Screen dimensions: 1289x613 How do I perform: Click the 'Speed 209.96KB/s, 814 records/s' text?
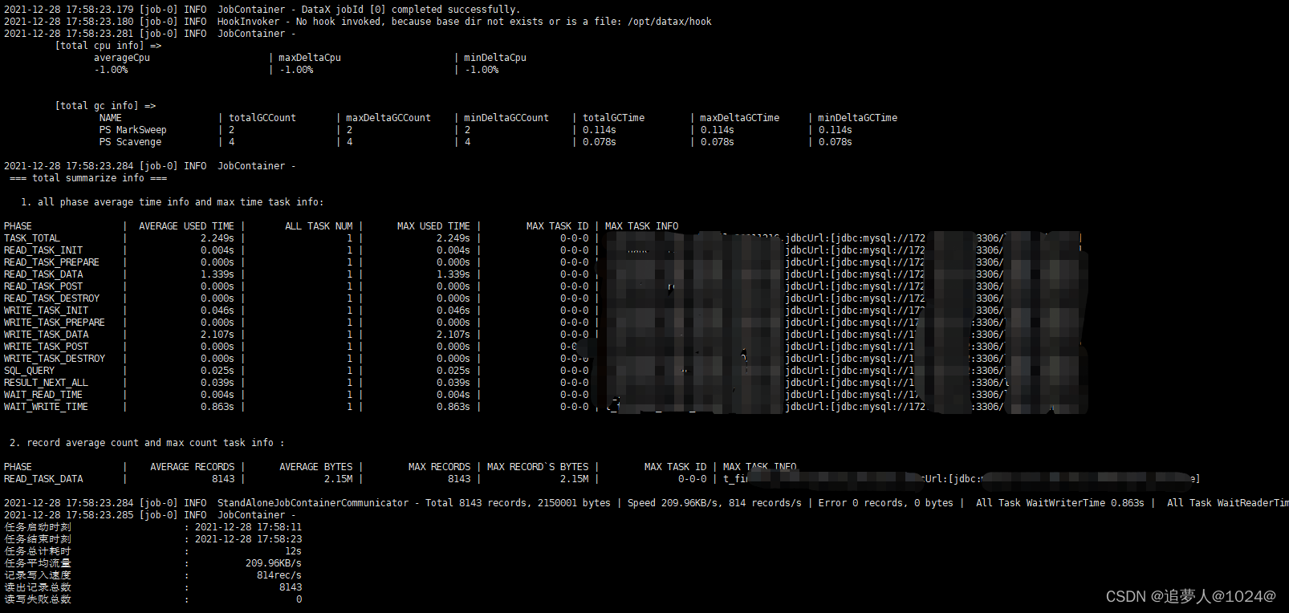click(x=714, y=503)
